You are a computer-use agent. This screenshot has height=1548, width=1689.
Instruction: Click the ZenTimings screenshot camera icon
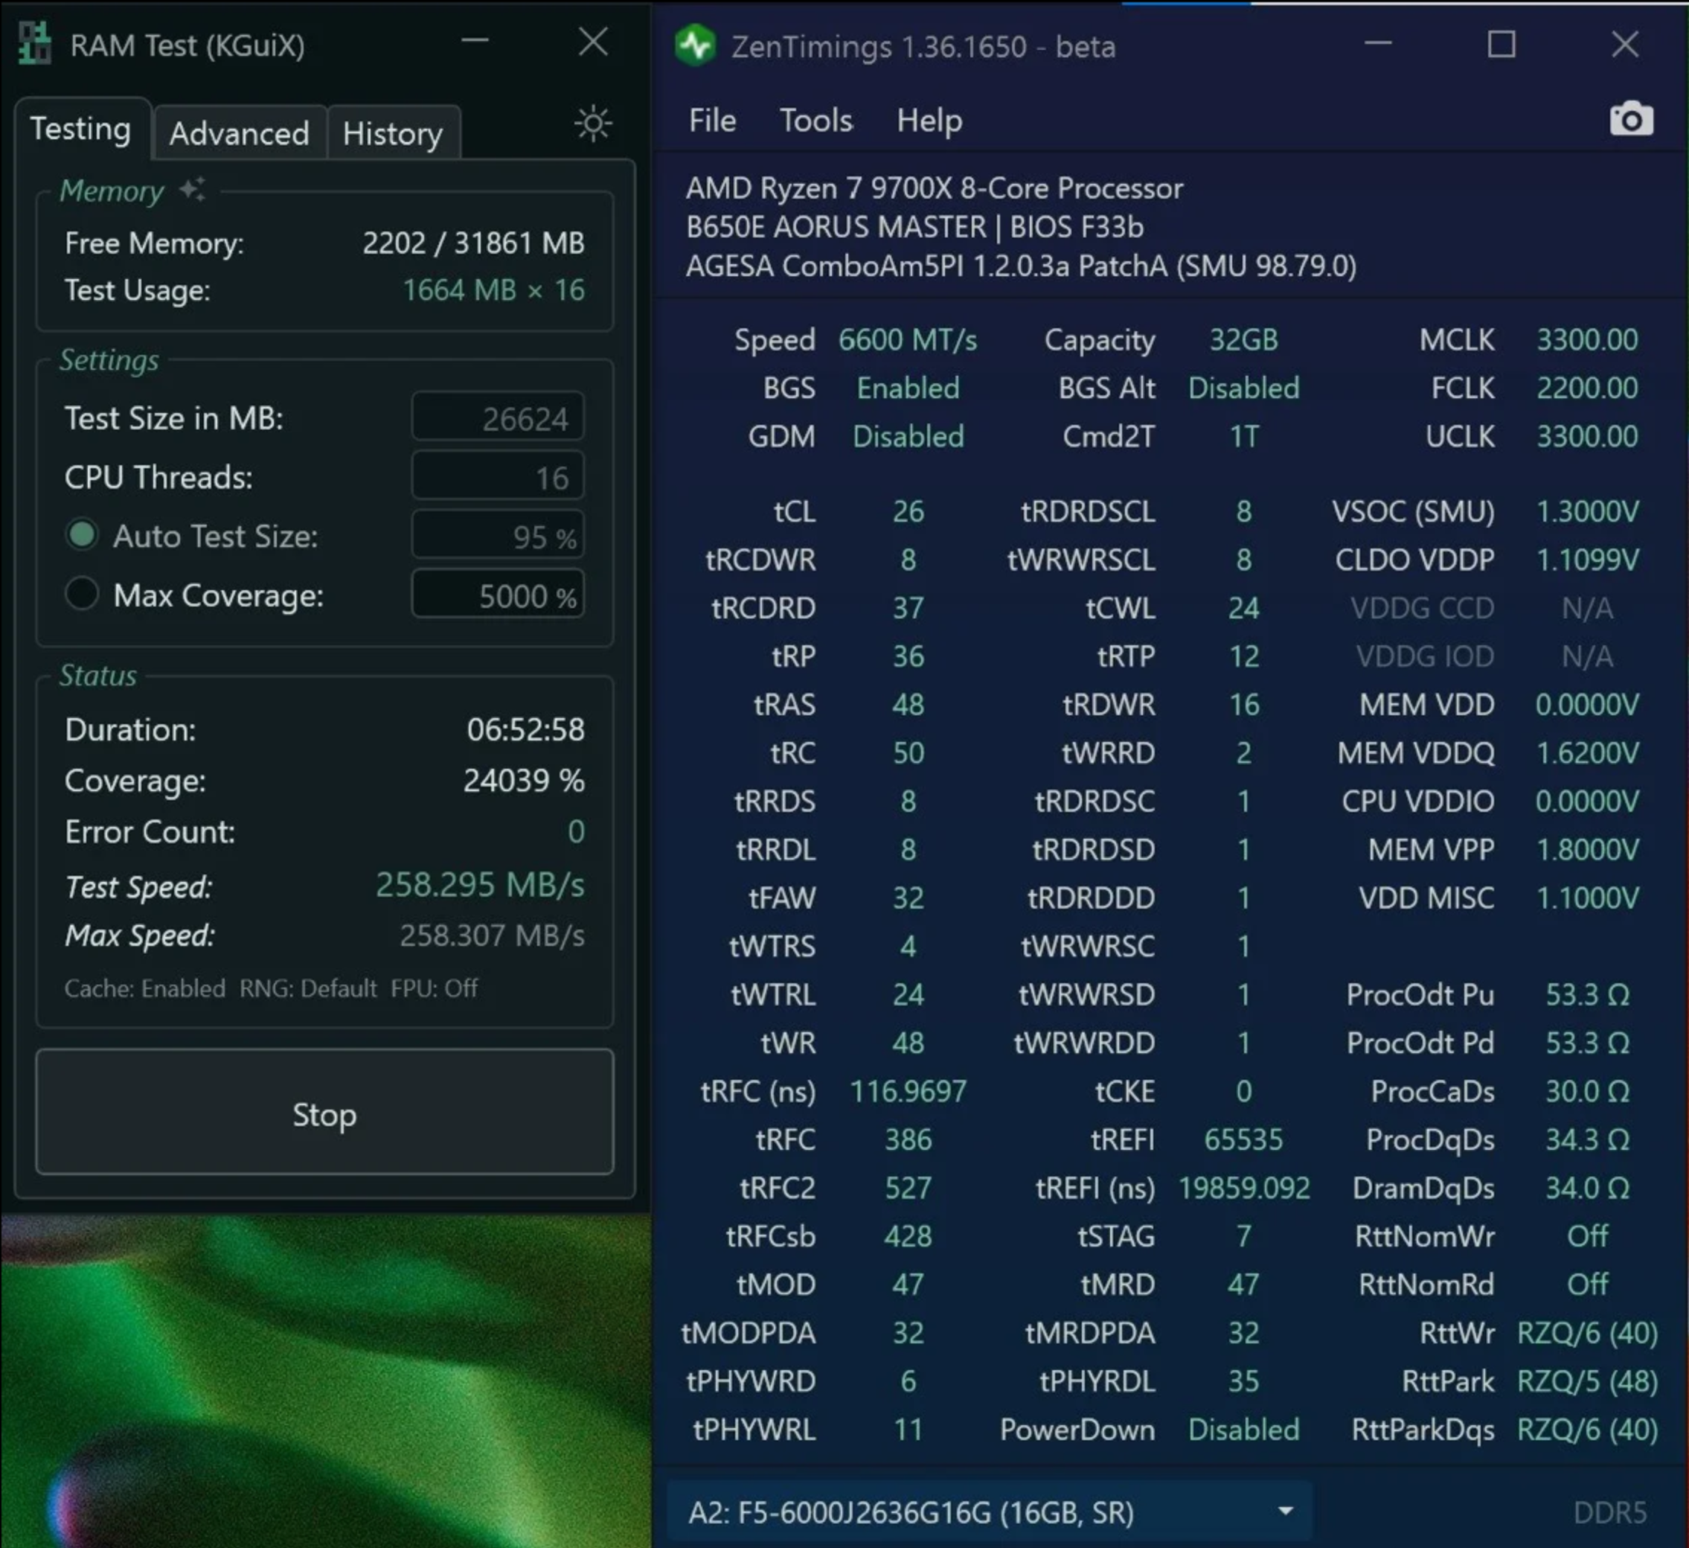click(x=1630, y=119)
